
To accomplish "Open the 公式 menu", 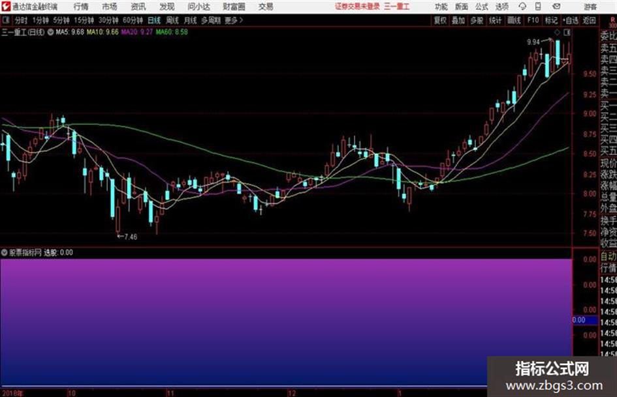I will (x=481, y=7).
